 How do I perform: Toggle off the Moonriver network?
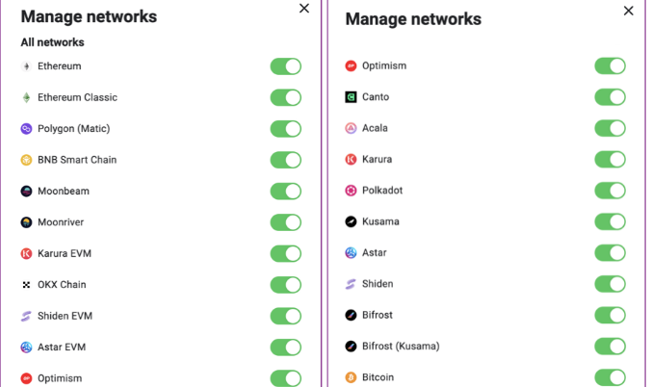coord(286,222)
